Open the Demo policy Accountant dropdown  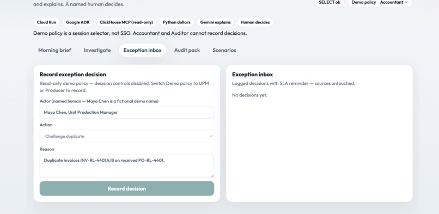380,3
